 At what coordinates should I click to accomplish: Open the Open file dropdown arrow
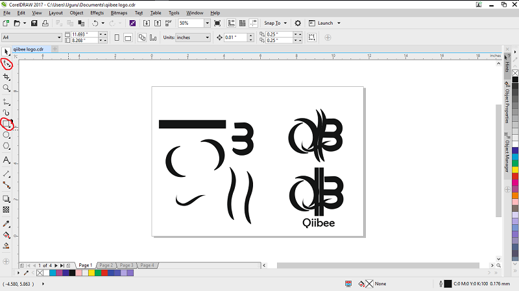[25, 23]
